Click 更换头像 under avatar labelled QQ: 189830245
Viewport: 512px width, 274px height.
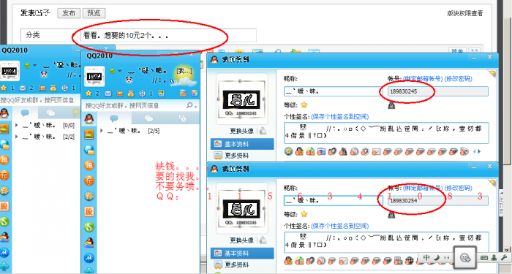coord(241,131)
